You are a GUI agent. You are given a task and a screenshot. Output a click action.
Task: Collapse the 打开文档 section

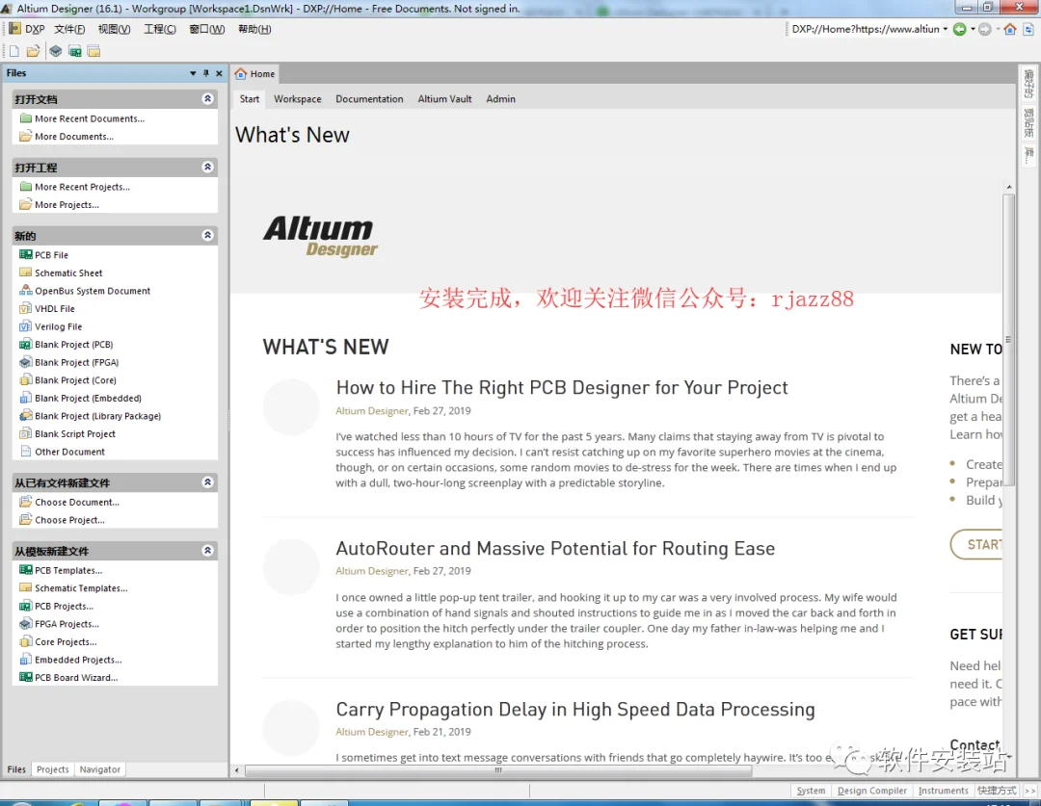(x=208, y=99)
